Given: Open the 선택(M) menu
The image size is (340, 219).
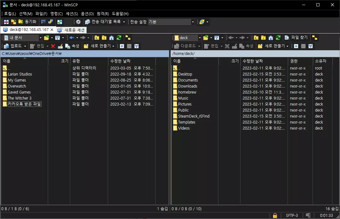Looking at the screenshot, I should pos(26,14).
